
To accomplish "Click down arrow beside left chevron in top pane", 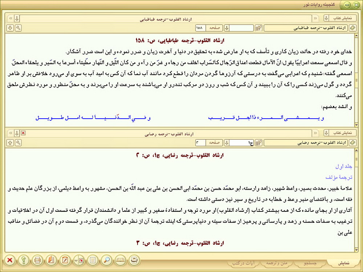I will 17,18.
